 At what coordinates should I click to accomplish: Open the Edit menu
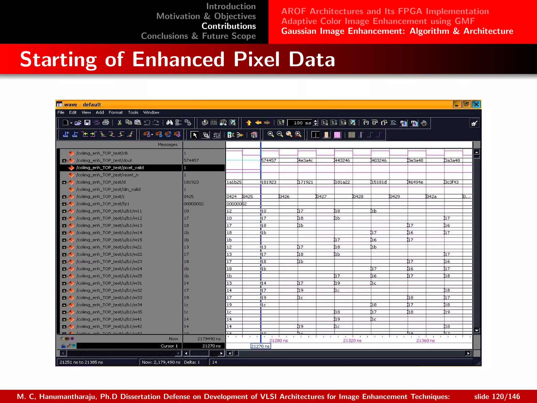click(x=73, y=112)
